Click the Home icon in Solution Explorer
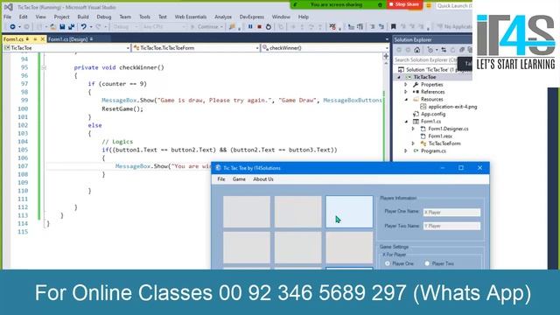The image size is (560, 315). pos(416,50)
